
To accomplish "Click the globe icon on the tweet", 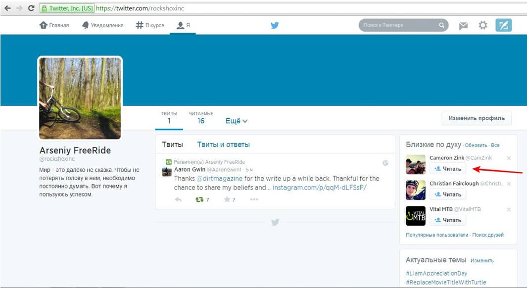I will pyautogui.click(x=385, y=163).
